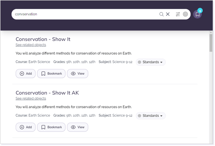Click the eye icon on Conservation - Show It
This screenshot has width=215, height=146.
[x=73, y=74]
